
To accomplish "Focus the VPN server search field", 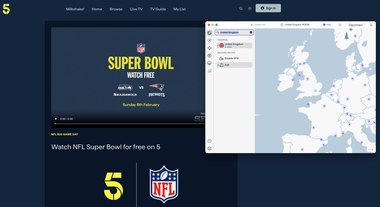I will pos(234,33).
